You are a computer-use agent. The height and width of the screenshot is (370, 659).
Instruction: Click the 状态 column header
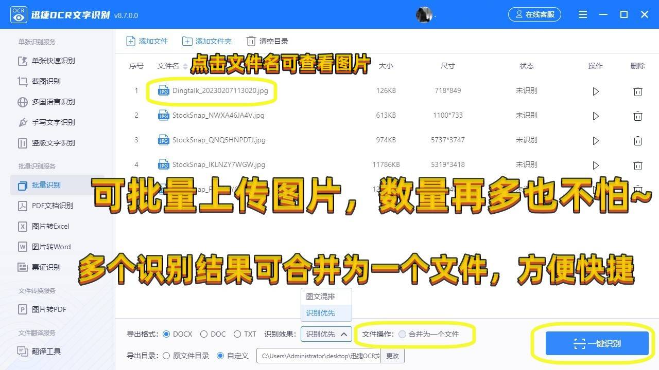[x=527, y=66]
